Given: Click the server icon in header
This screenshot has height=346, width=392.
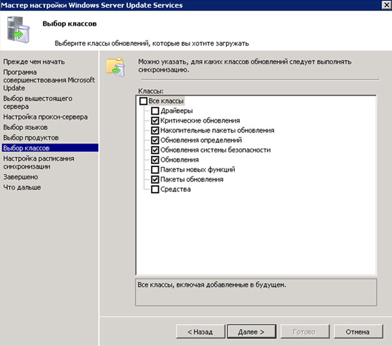Looking at the screenshot, I should (18, 29).
